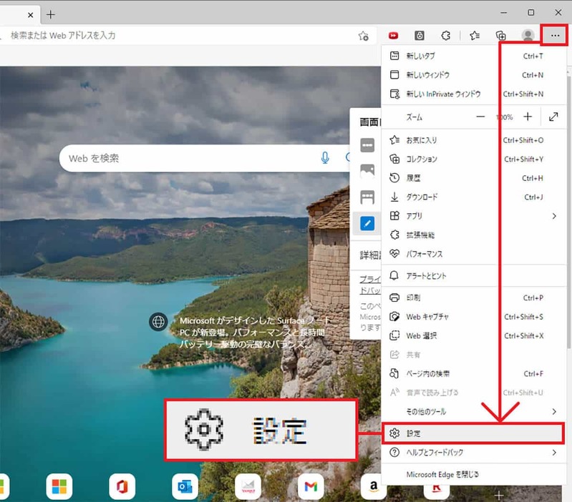
Task: Open the Surface laptop ad text link
Action: tap(253, 333)
